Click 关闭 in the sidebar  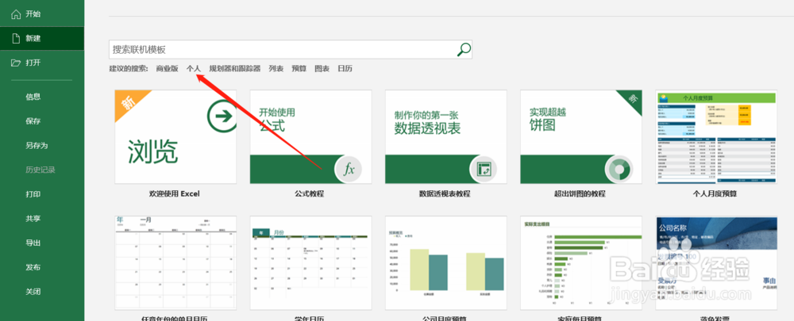click(33, 291)
